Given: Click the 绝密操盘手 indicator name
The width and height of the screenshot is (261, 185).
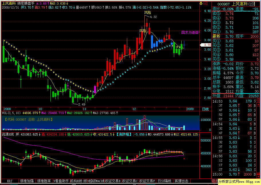Looking at the screenshot, I should [26, 3].
